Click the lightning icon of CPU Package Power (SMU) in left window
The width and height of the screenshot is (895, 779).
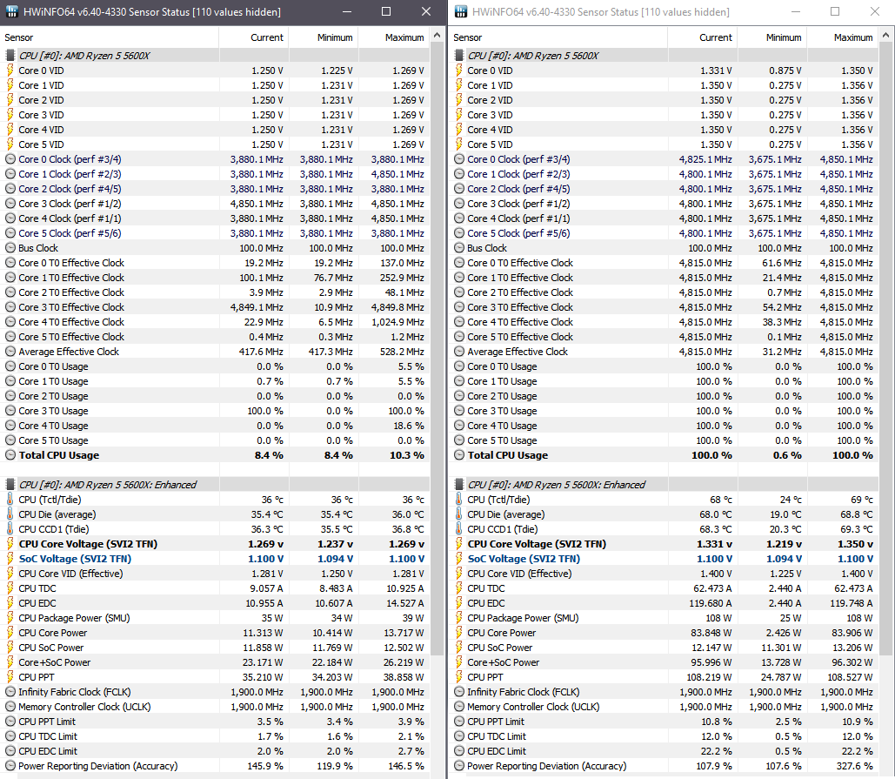pos(10,618)
